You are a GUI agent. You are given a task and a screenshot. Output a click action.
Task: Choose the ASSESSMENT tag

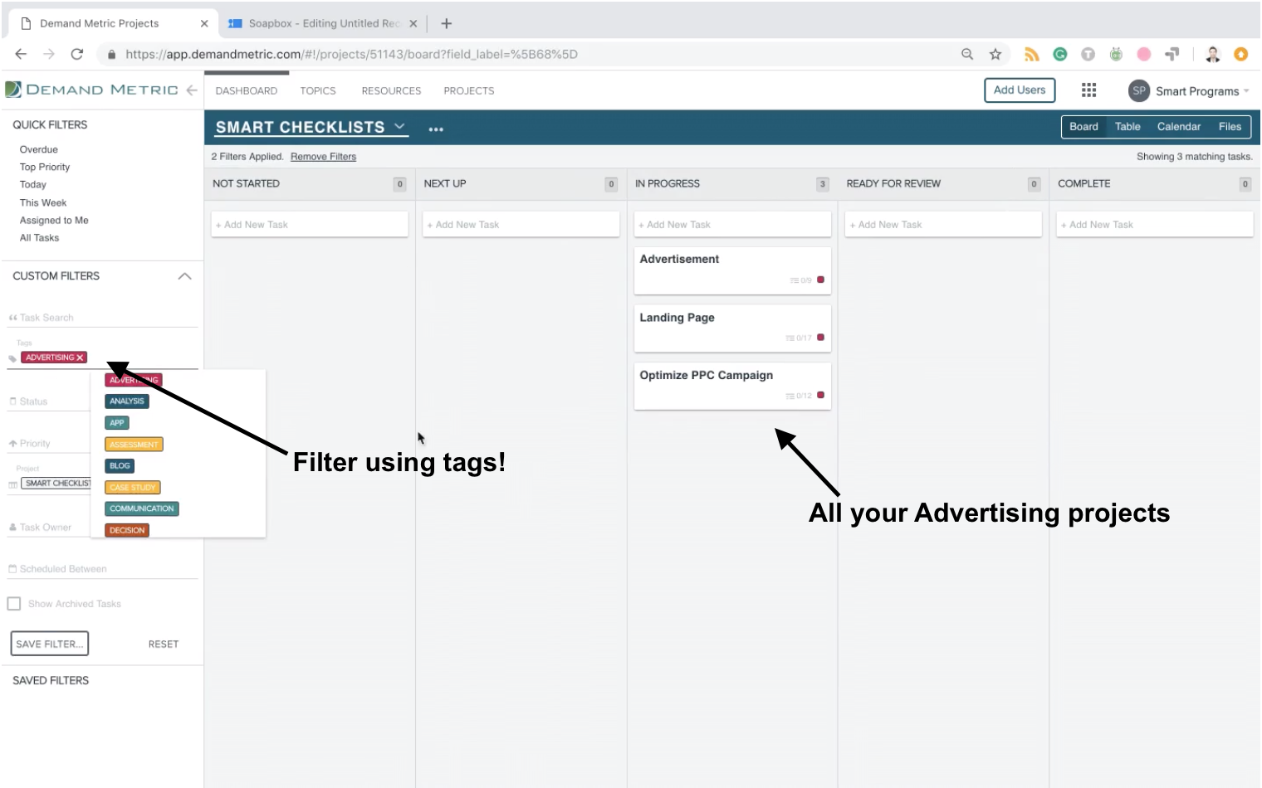click(134, 445)
